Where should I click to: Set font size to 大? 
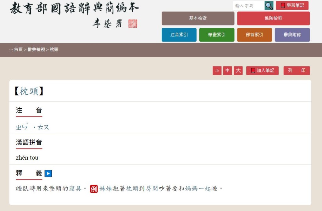(x=238, y=71)
